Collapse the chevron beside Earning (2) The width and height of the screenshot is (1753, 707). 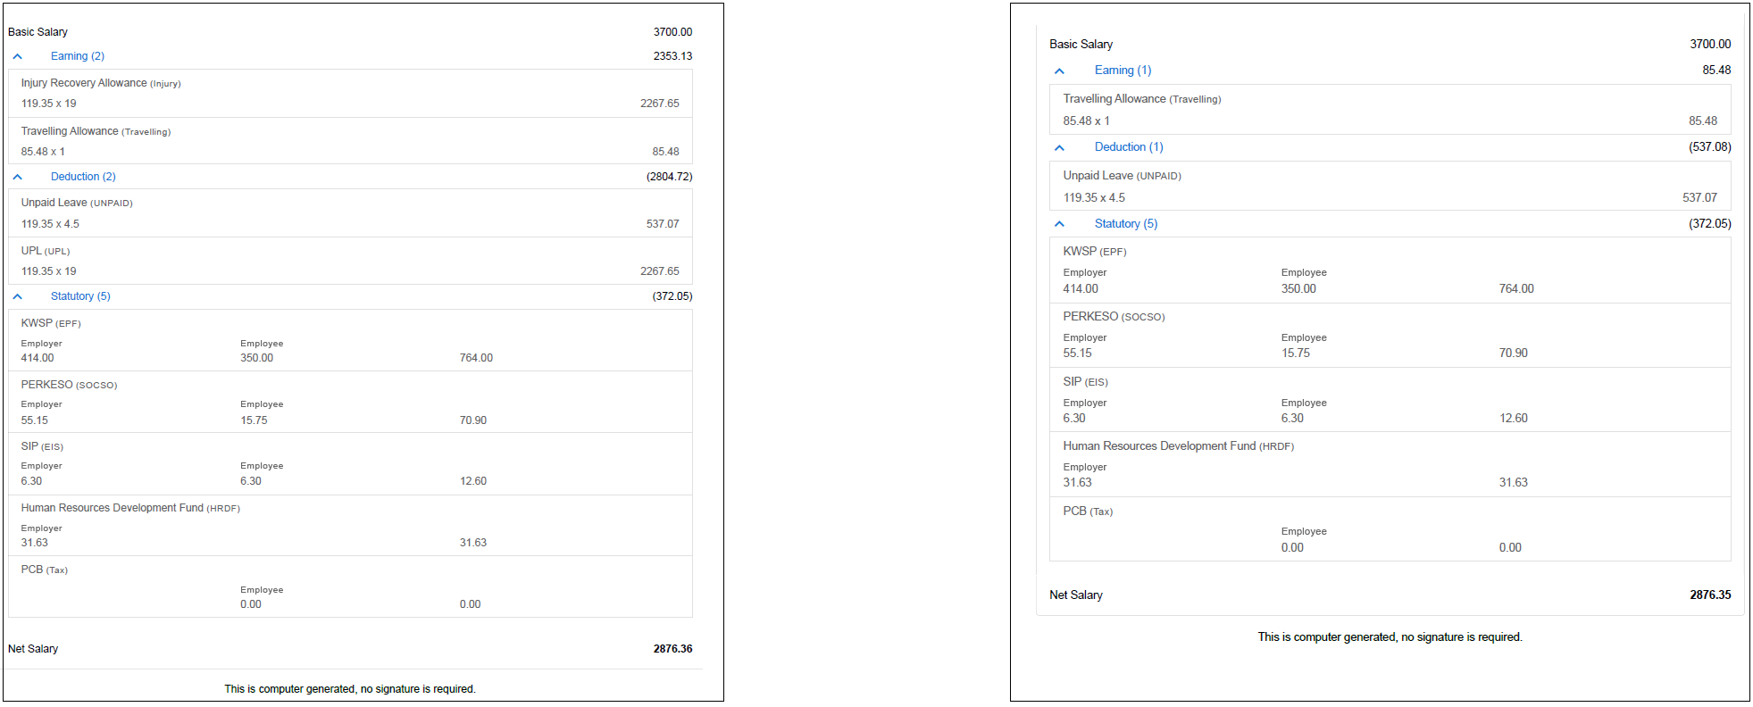(18, 56)
